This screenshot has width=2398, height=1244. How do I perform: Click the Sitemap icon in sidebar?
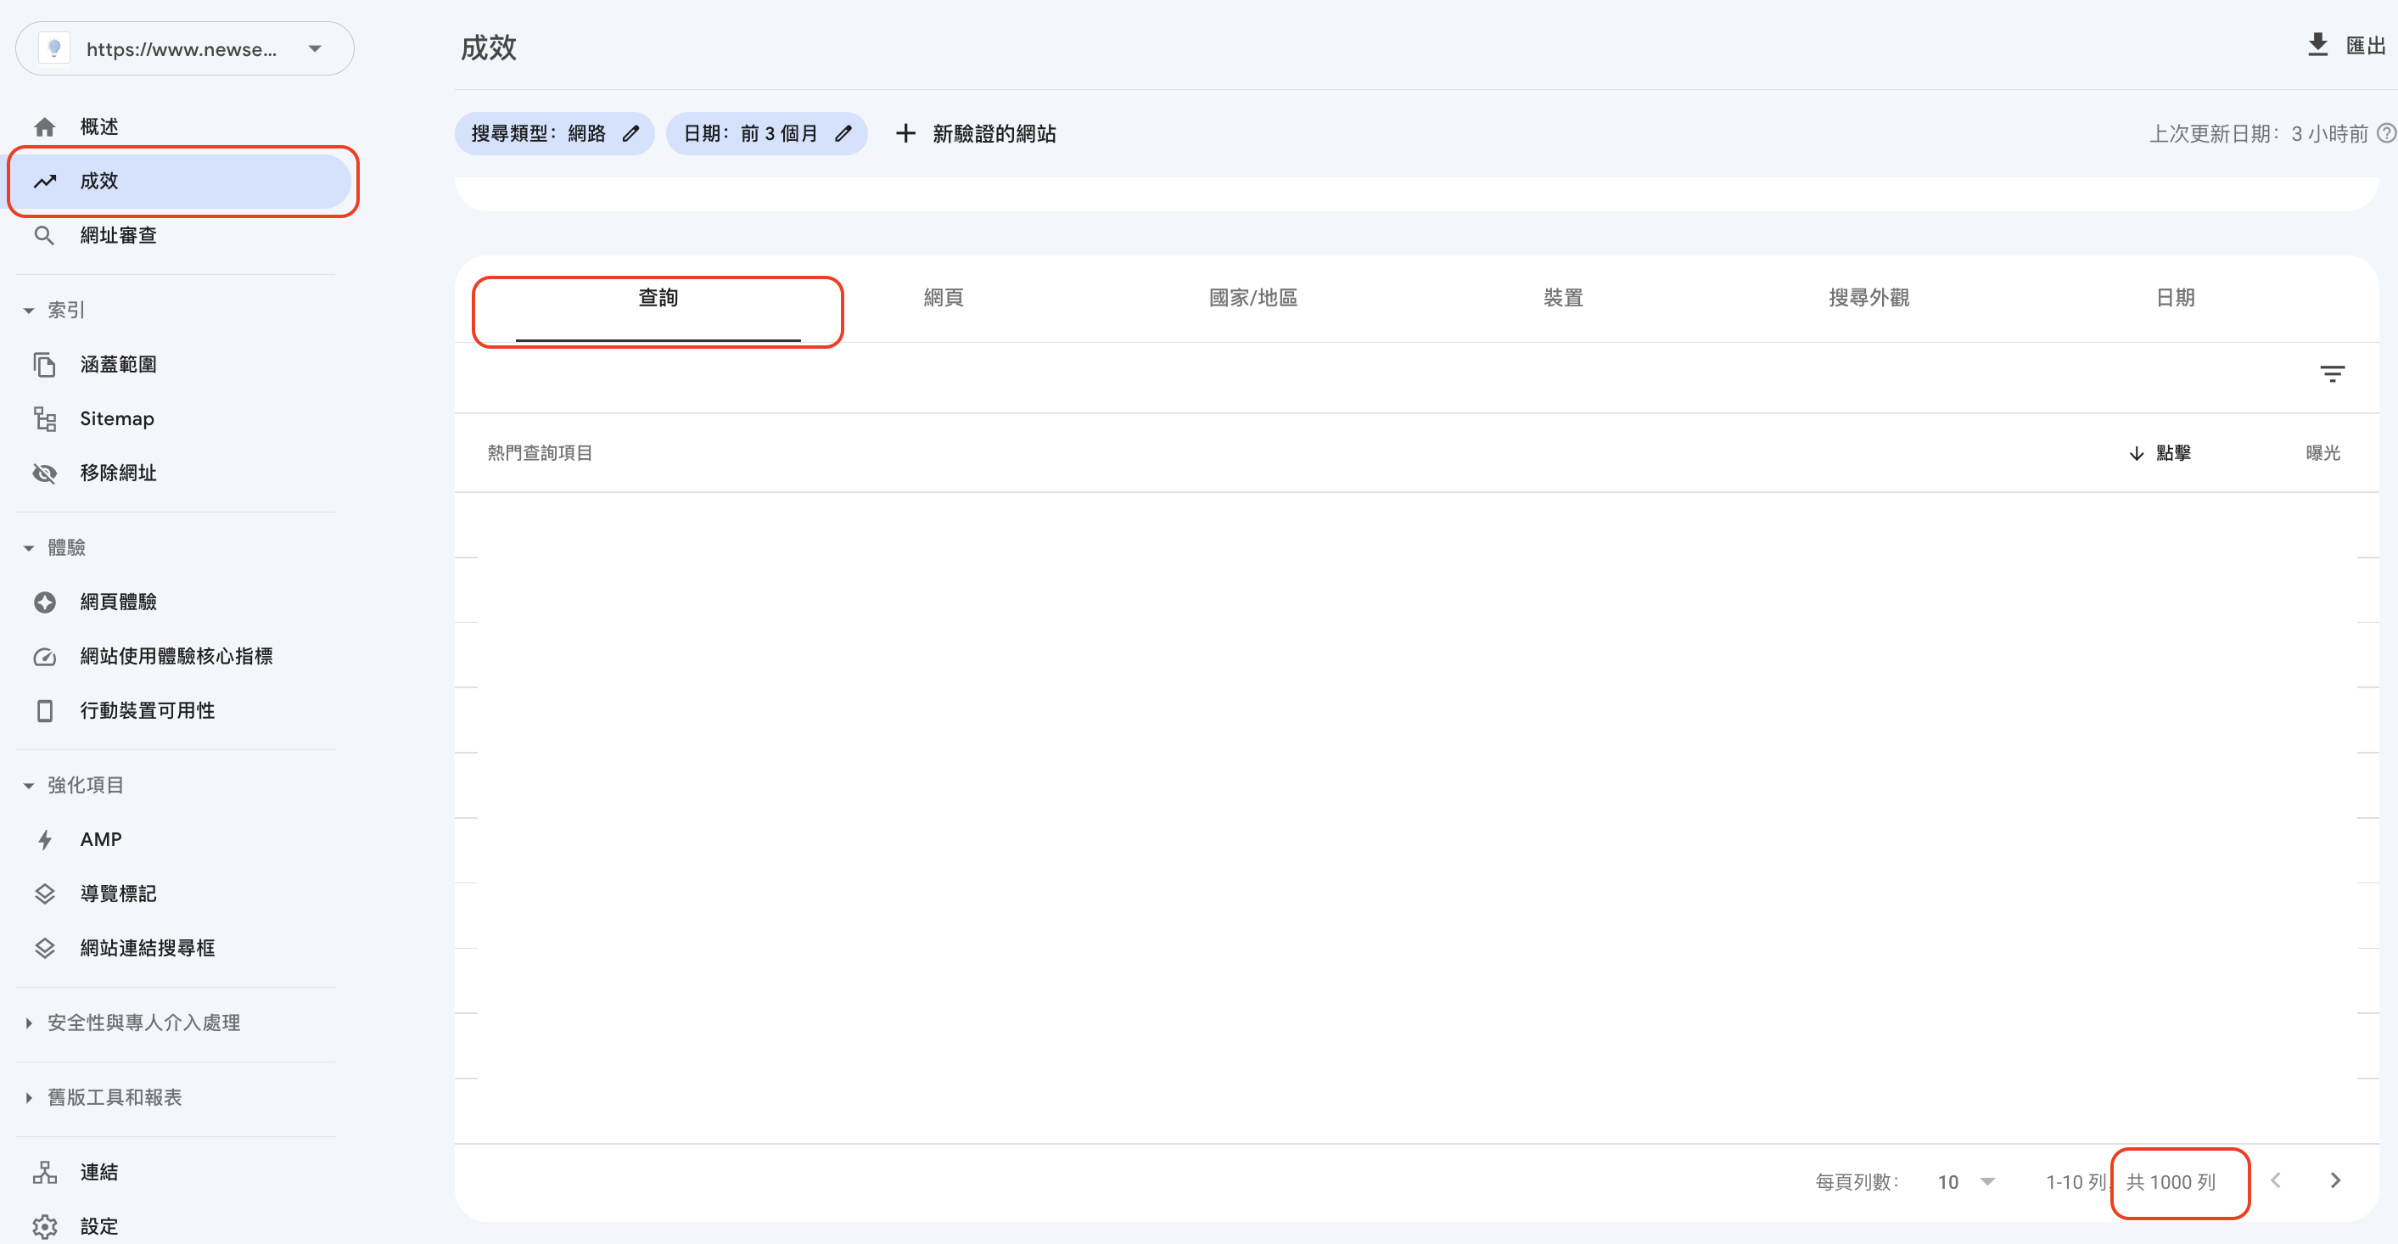(x=45, y=419)
